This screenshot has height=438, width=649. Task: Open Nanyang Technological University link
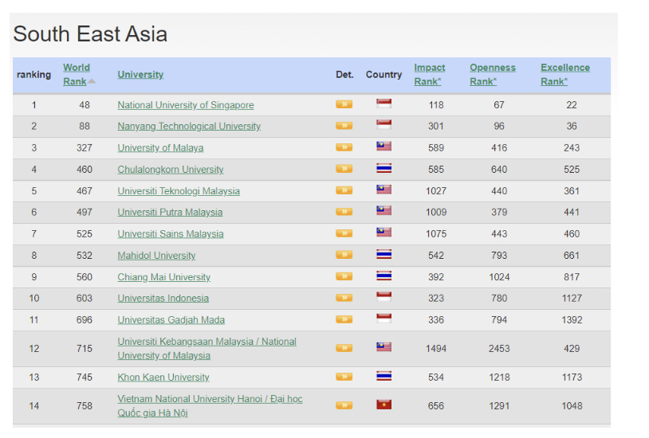coord(189,126)
